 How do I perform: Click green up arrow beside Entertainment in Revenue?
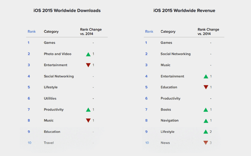pyautogui.click(x=206, y=76)
